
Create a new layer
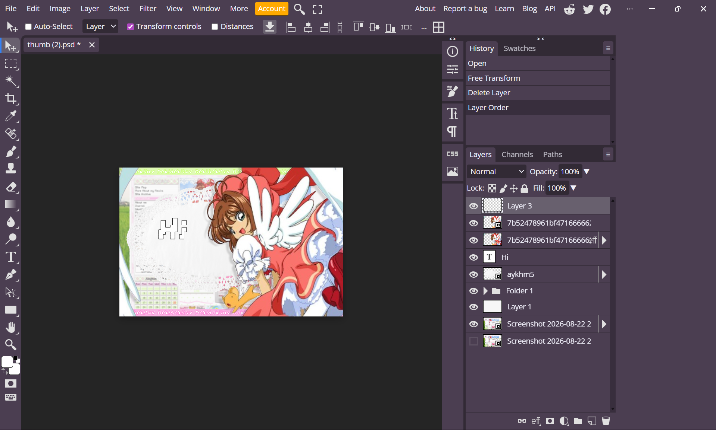coord(592,421)
